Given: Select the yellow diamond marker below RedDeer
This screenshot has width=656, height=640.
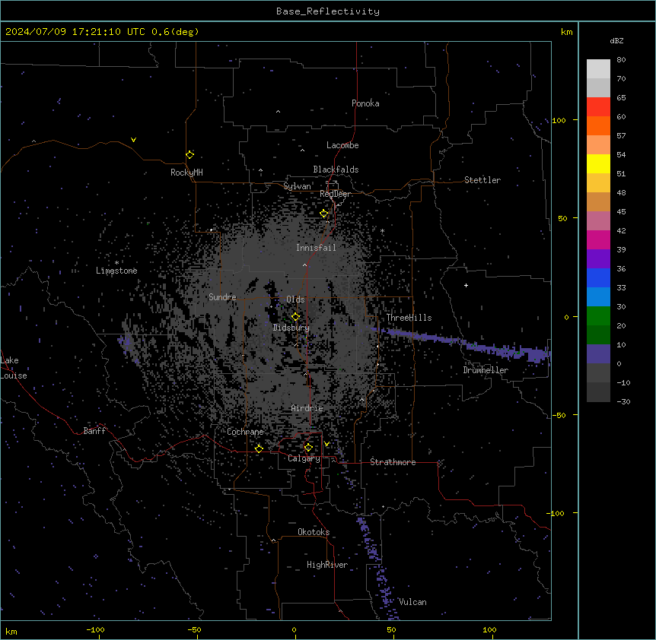Looking at the screenshot, I should click(x=324, y=214).
